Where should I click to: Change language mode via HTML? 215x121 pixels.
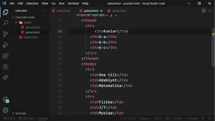tap(178, 118)
